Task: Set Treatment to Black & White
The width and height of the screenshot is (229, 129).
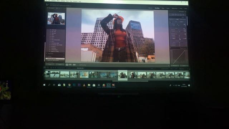Action: pos(182,19)
